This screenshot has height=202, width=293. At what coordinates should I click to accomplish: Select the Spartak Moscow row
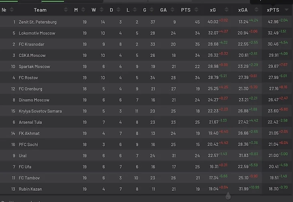click(146, 67)
